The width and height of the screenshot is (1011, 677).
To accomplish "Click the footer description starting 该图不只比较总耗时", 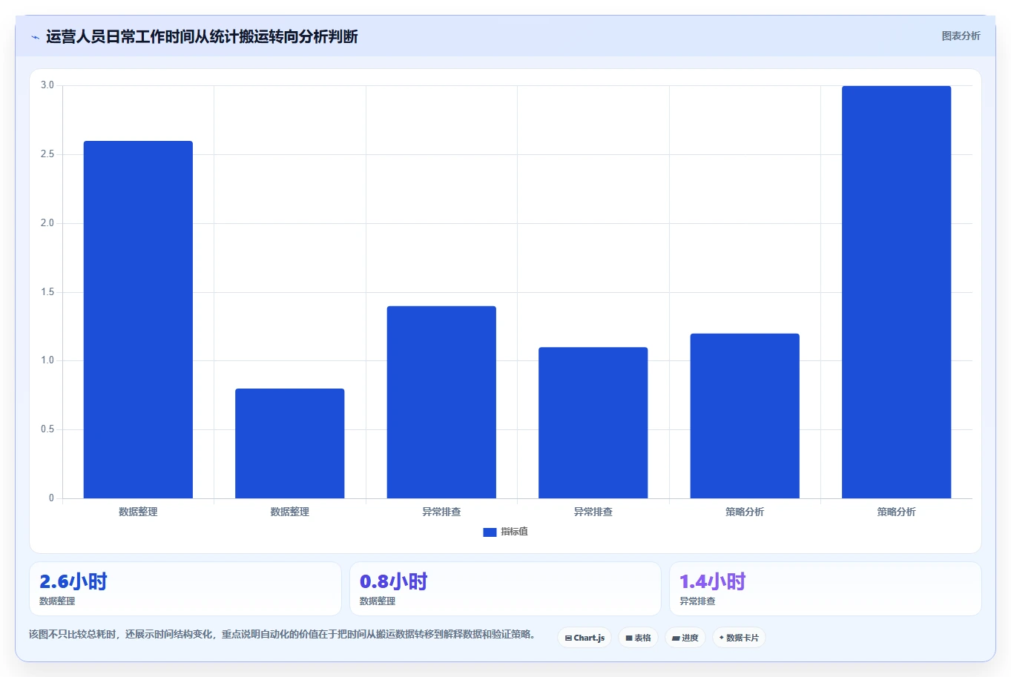I will 284,634.
